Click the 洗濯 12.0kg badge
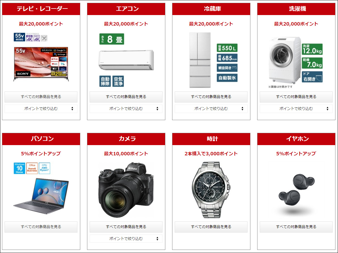 coord(312,49)
